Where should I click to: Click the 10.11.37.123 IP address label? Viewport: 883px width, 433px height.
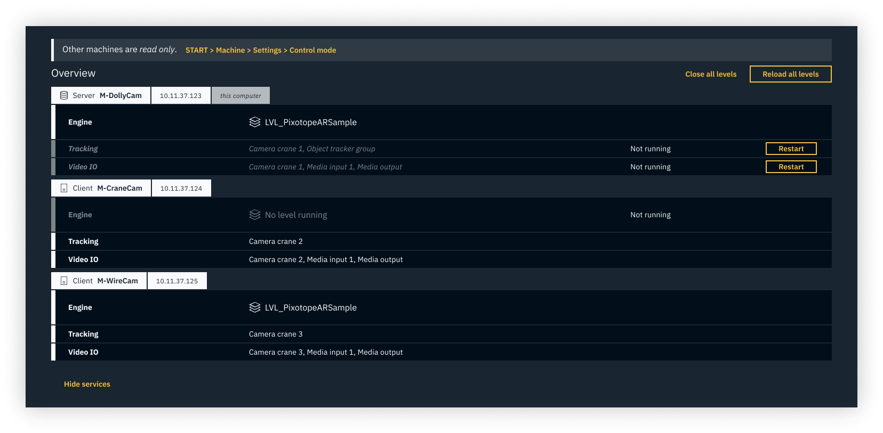click(181, 96)
